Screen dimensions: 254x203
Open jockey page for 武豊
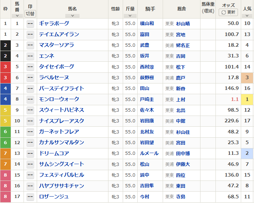[144, 45]
